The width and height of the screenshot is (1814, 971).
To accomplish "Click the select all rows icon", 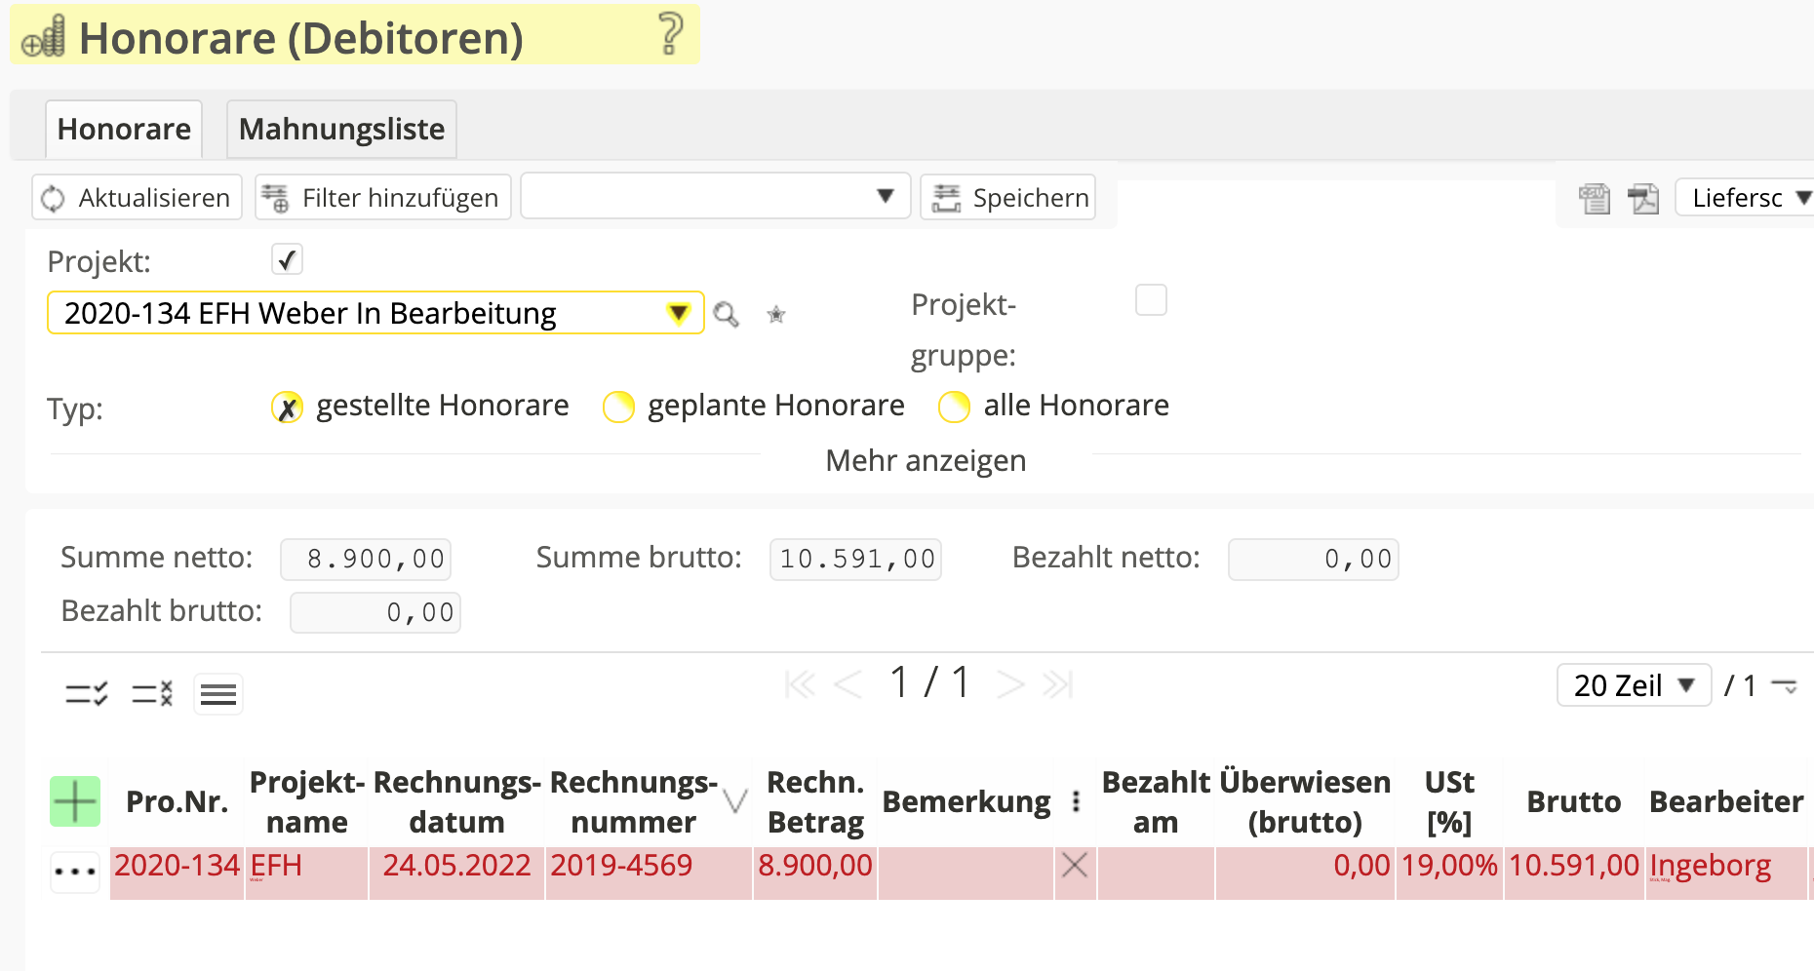I will (86, 693).
